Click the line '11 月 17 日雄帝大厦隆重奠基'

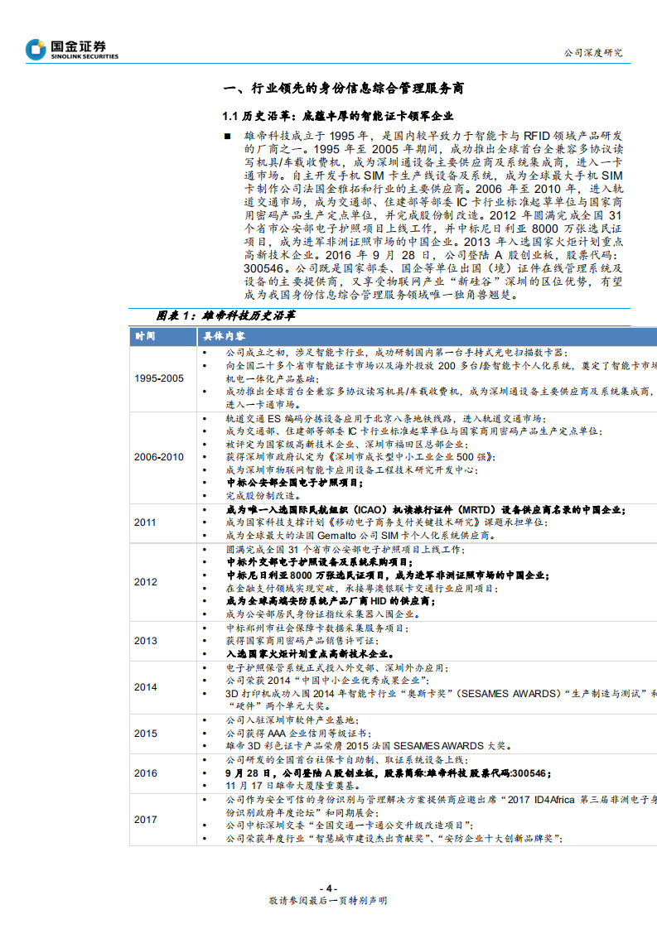pyautogui.click(x=293, y=787)
